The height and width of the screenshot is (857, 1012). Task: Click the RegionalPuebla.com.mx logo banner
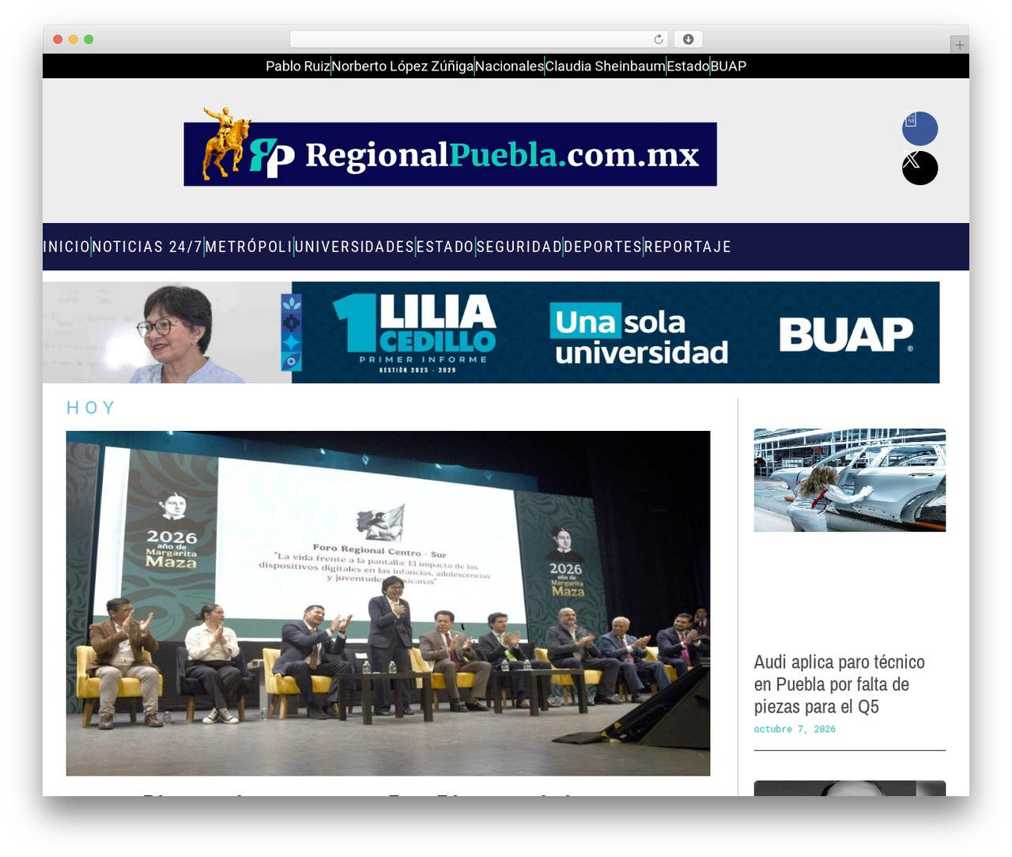pos(451,147)
